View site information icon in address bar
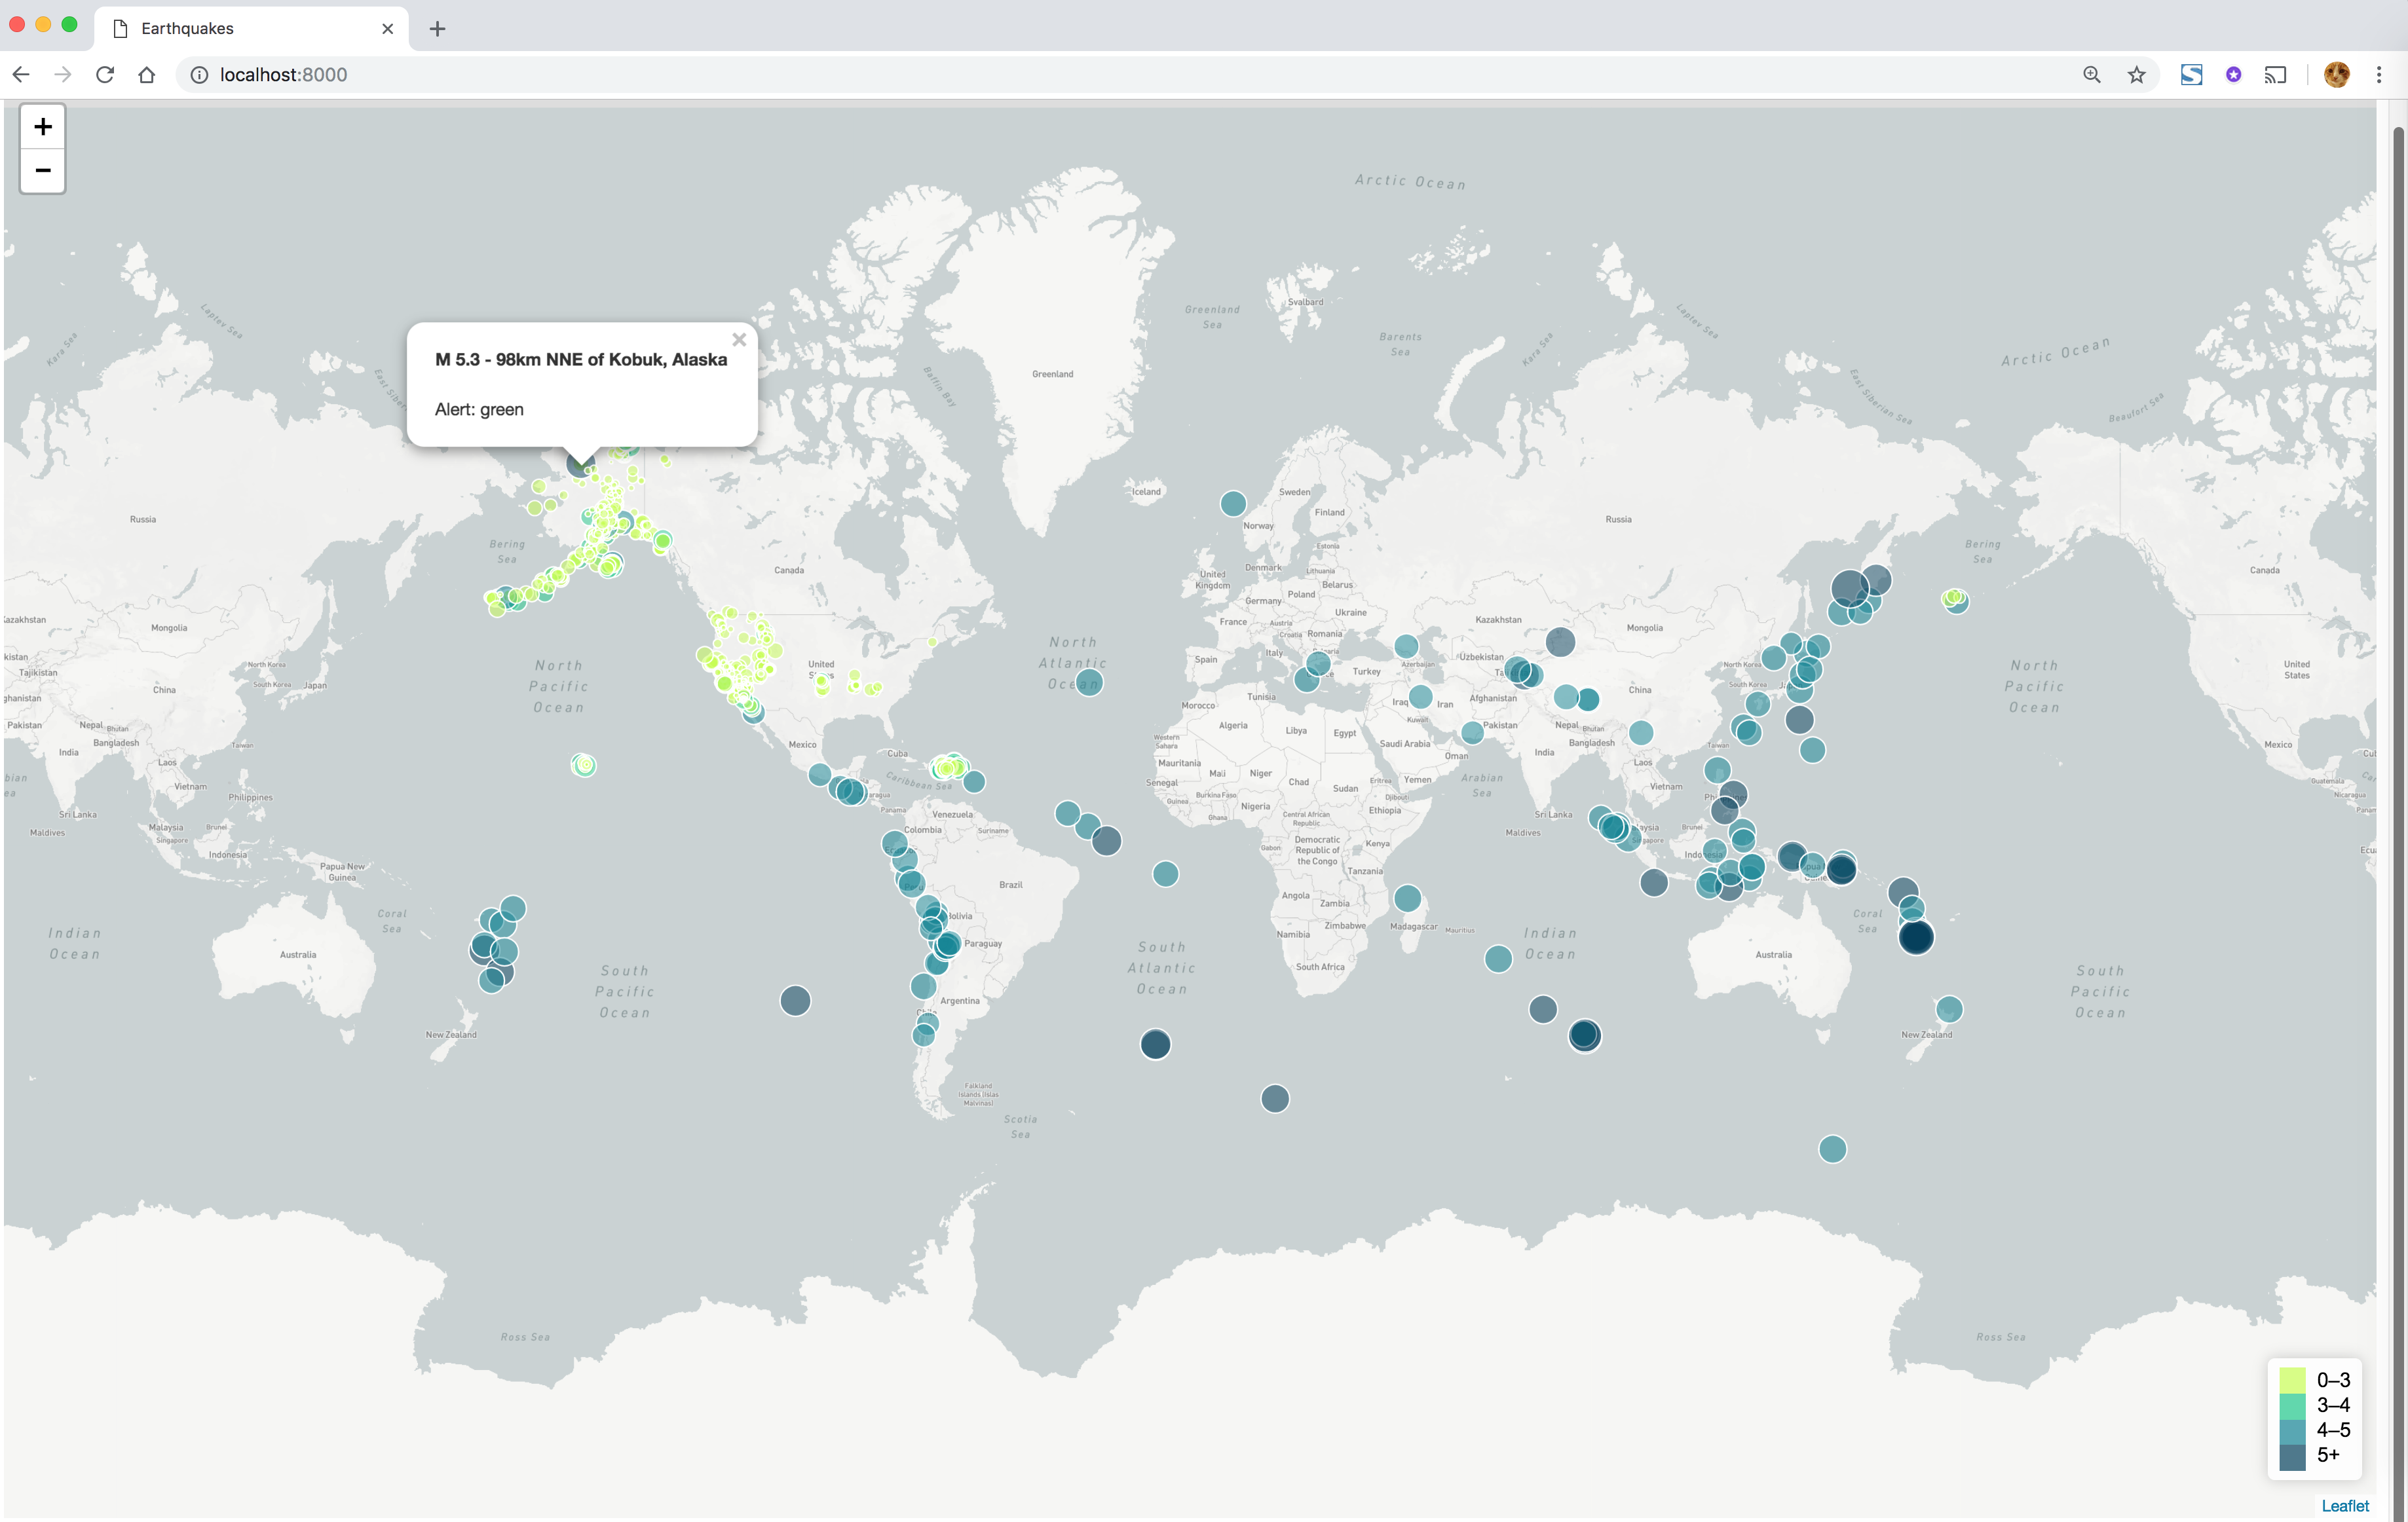The image size is (2408, 1522). click(199, 75)
